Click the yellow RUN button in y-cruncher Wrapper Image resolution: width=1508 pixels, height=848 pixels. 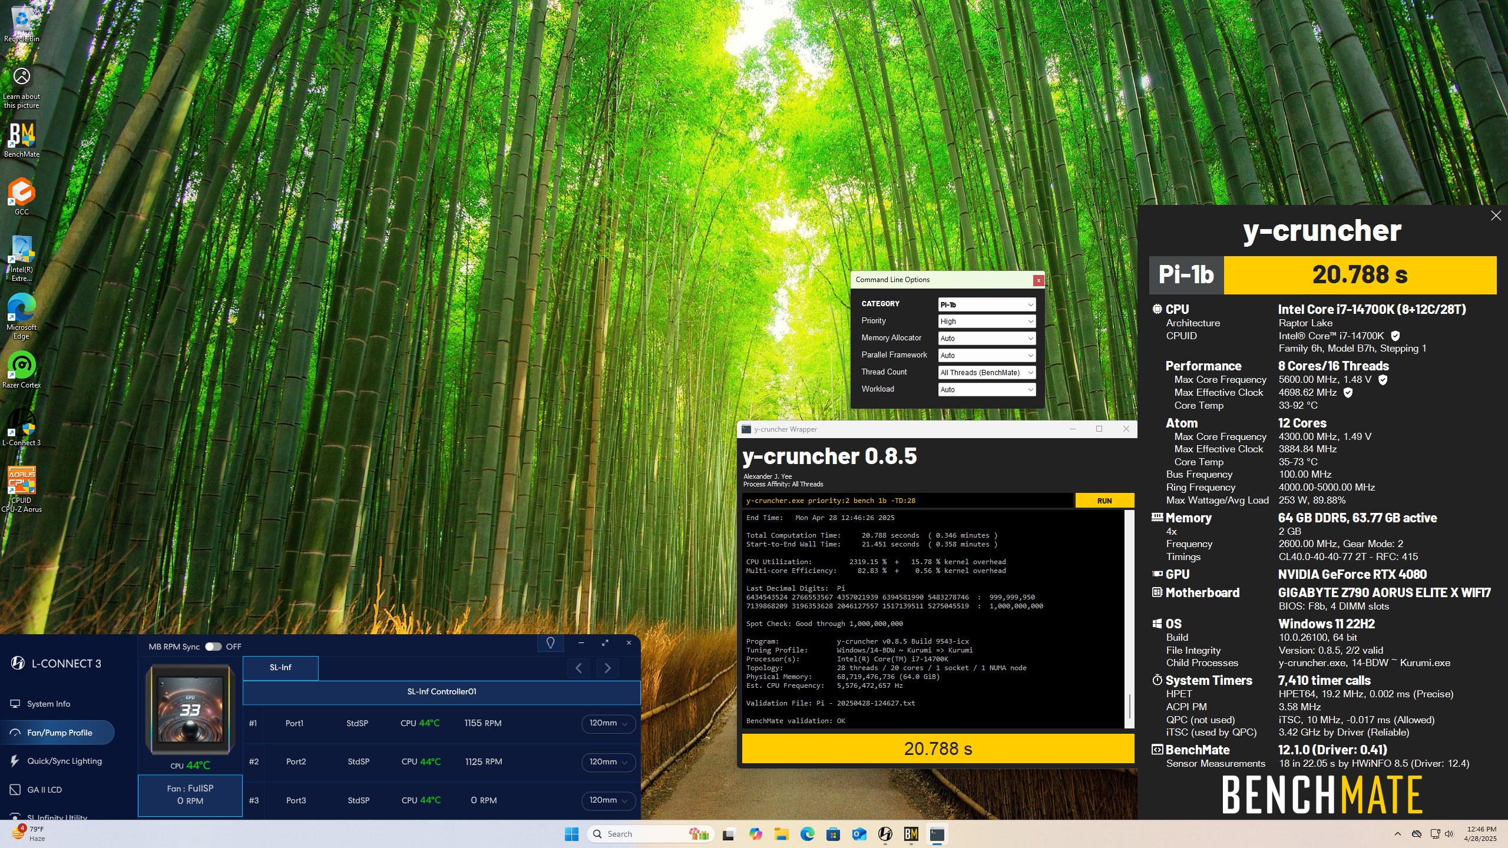tap(1104, 501)
